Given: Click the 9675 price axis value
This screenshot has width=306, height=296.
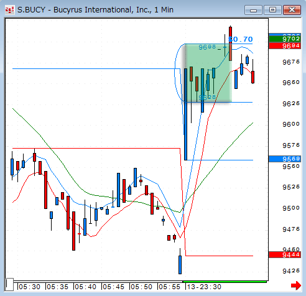Looking at the screenshot, I should pyautogui.click(x=291, y=62).
